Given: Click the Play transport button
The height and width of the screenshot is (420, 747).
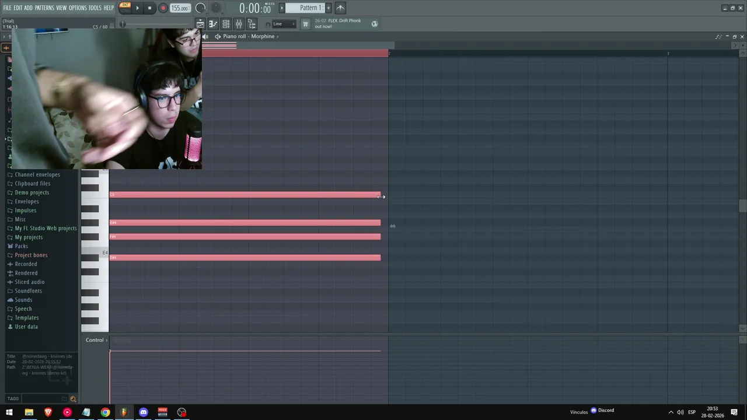Looking at the screenshot, I should [x=137, y=8].
